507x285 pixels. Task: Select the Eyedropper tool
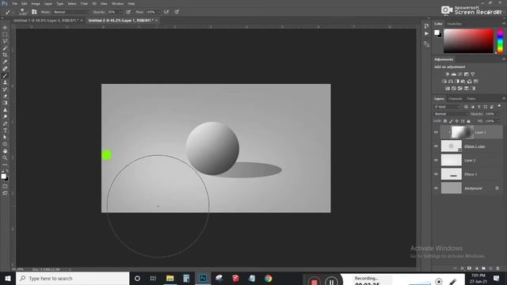[x=5, y=62]
